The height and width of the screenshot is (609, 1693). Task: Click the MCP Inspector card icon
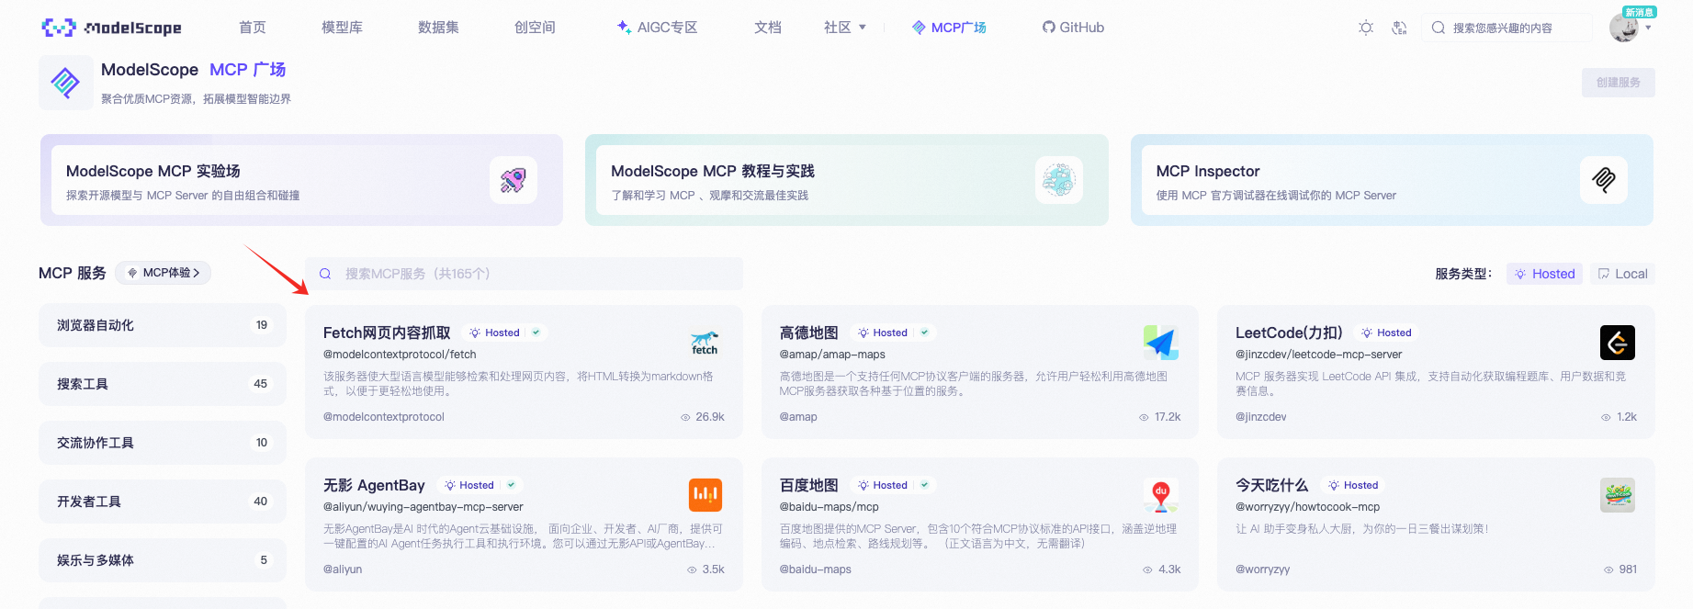point(1604,180)
